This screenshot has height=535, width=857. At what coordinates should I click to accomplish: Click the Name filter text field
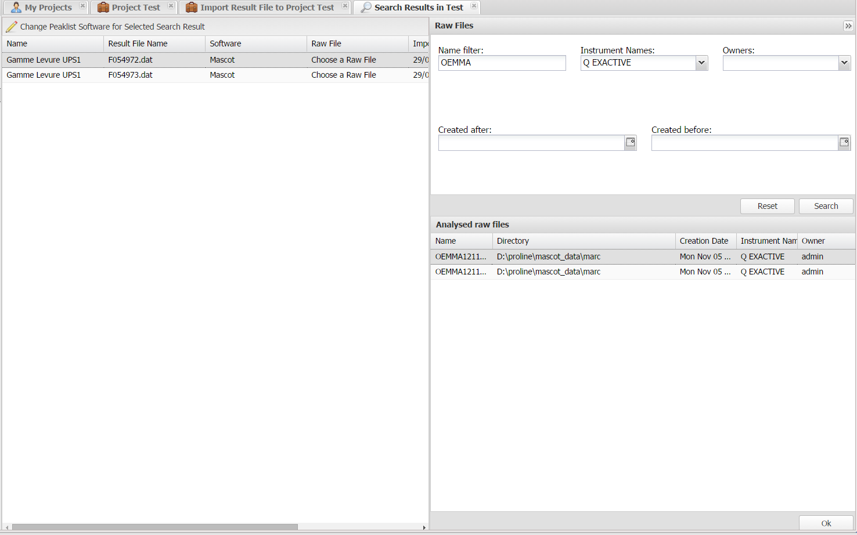pyautogui.click(x=502, y=63)
